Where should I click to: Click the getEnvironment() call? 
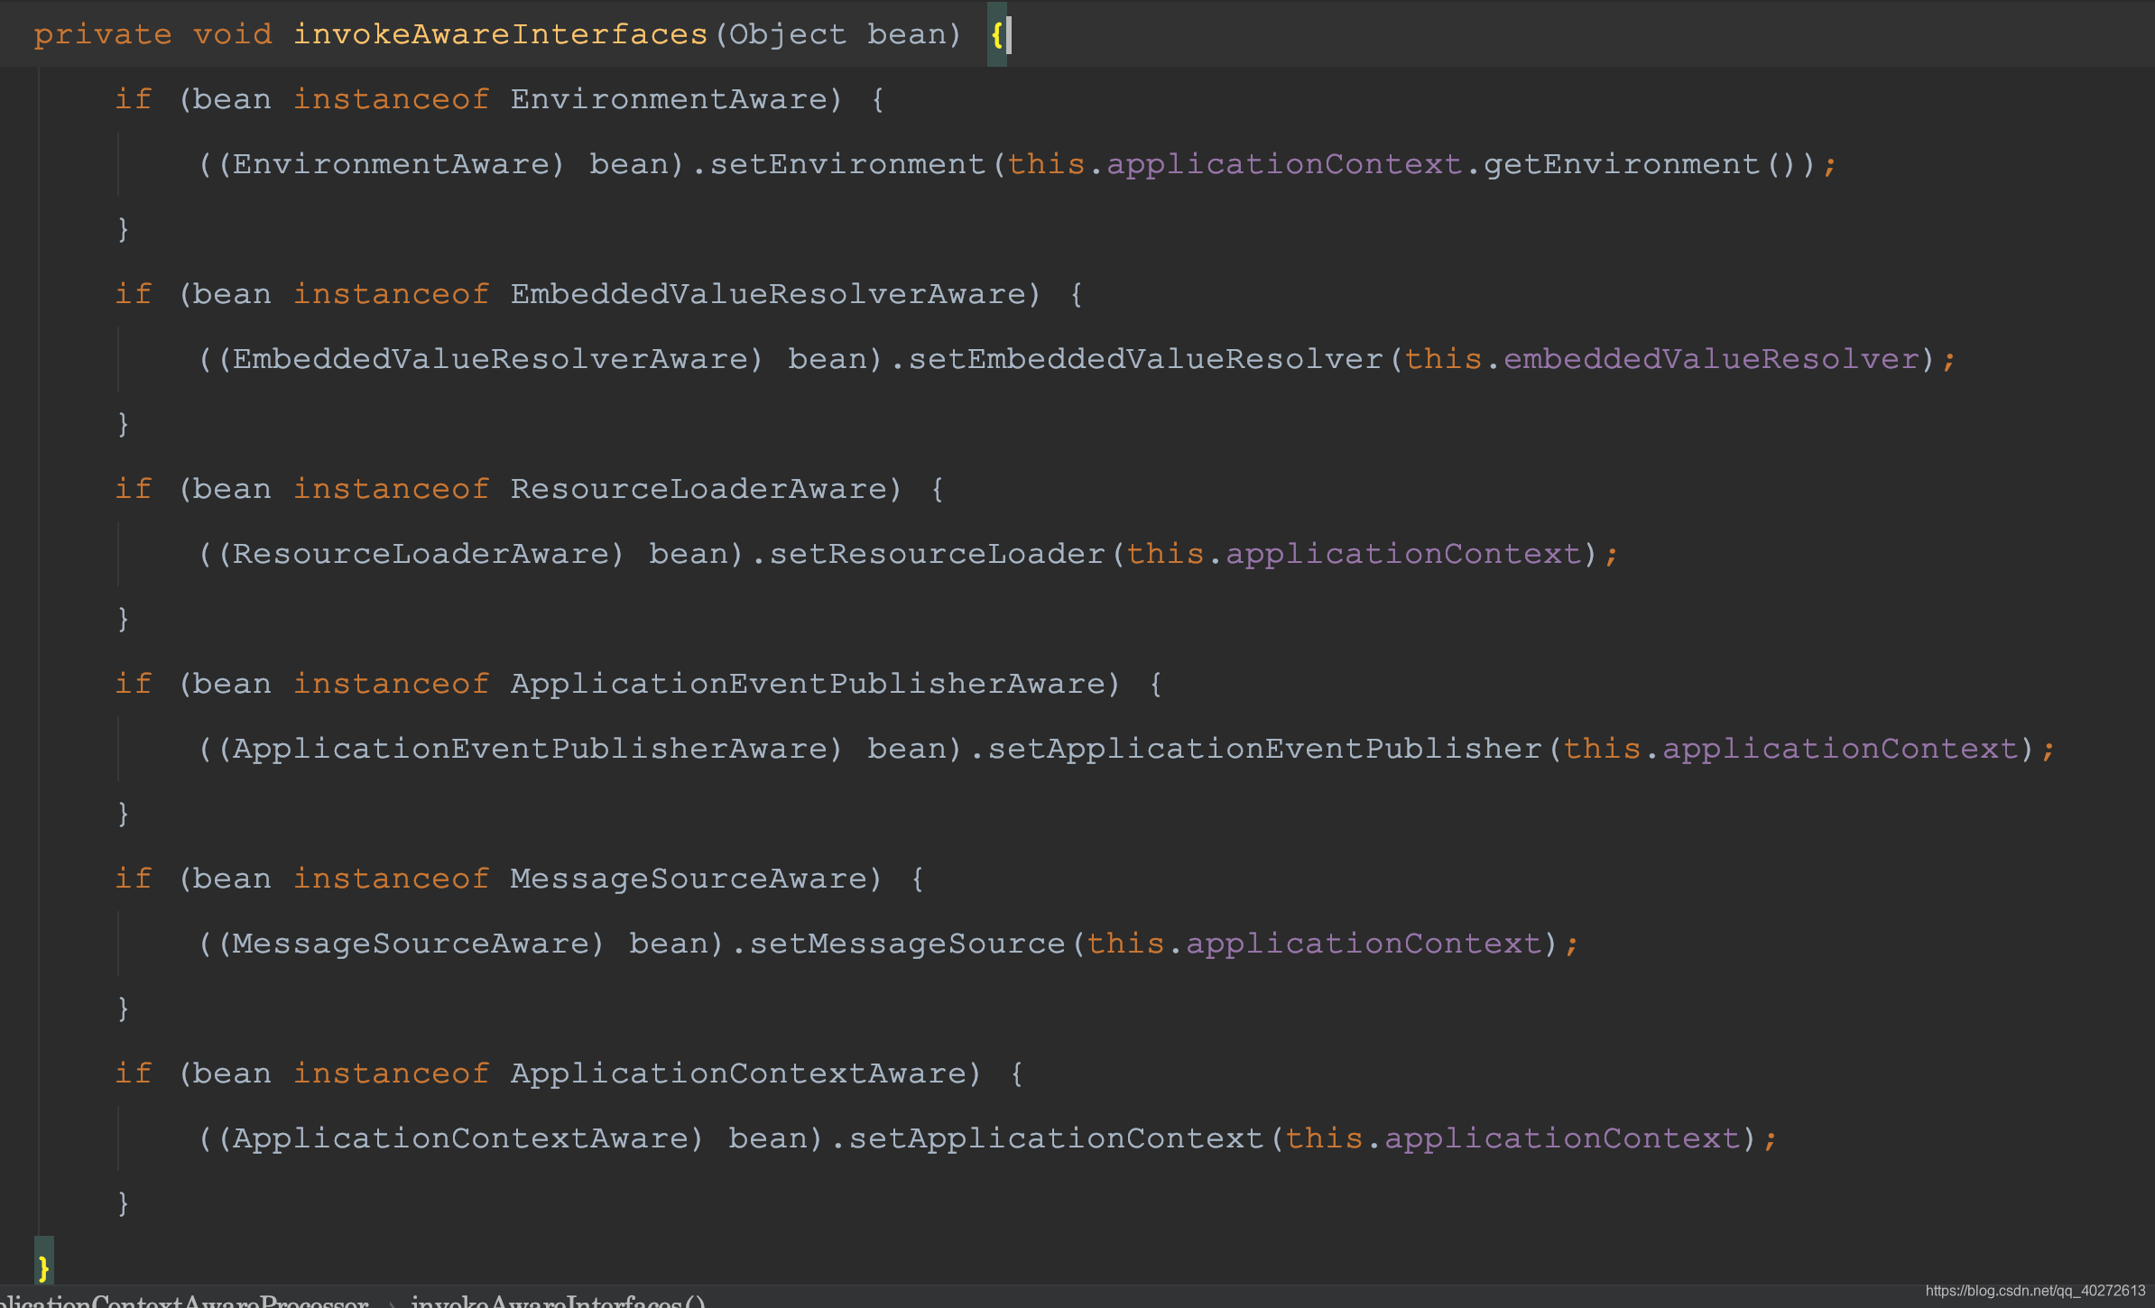pos(1642,164)
